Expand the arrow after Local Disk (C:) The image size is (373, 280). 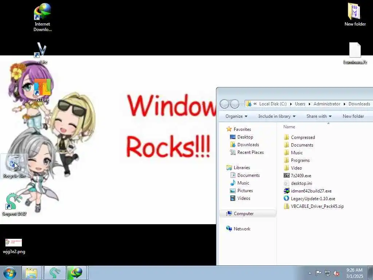[x=291, y=104]
